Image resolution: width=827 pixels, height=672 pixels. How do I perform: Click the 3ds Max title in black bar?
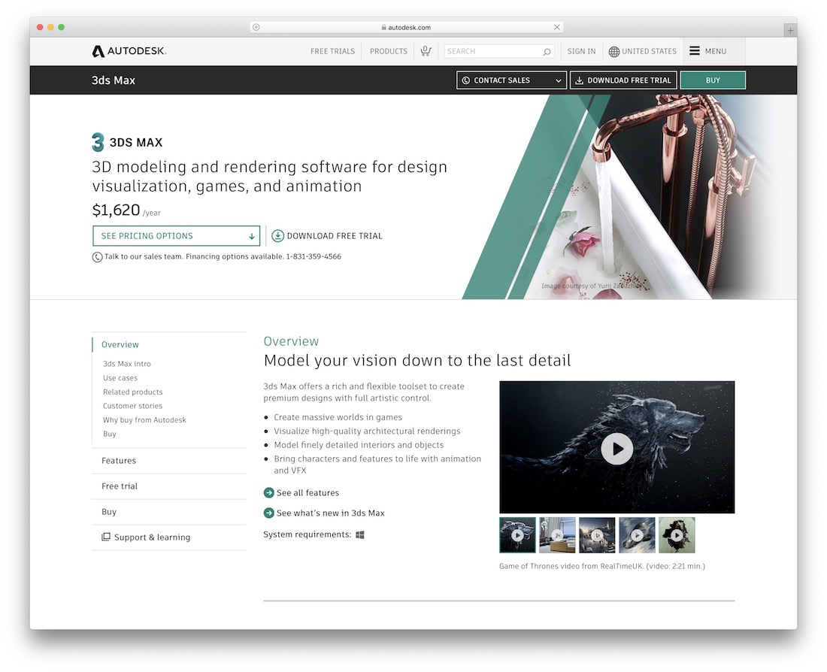(x=114, y=80)
